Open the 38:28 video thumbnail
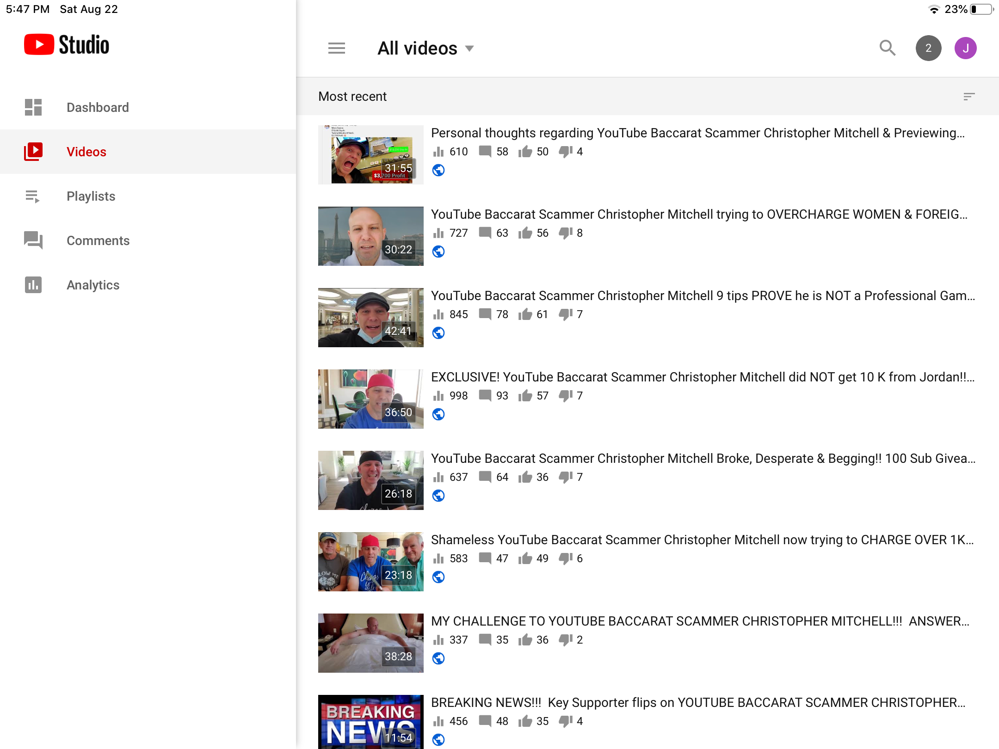 tap(370, 643)
